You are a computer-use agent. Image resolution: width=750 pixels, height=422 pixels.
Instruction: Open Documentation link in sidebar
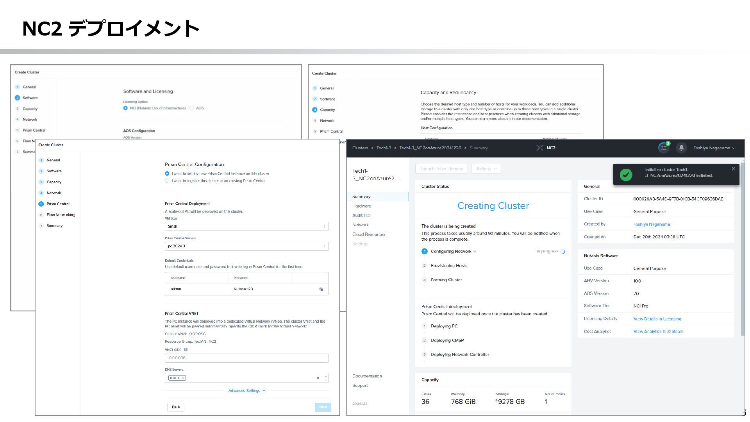(367, 376)
